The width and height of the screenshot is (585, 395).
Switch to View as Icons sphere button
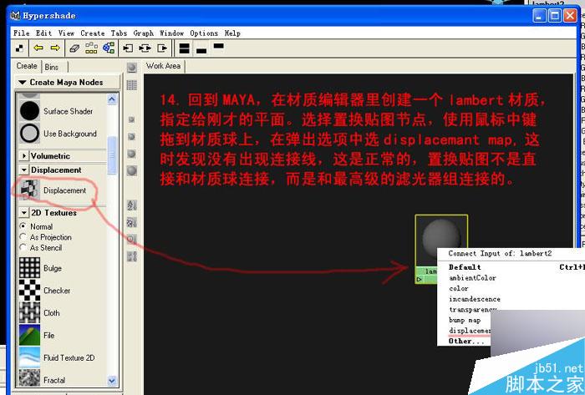point(132,68)
